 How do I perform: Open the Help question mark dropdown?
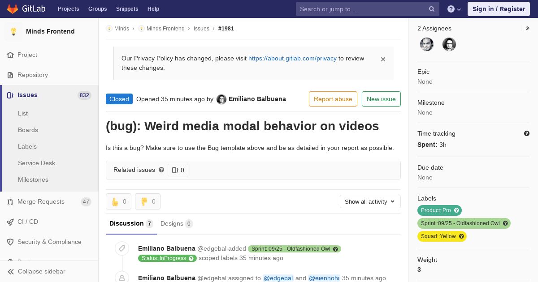click(454, 9)
